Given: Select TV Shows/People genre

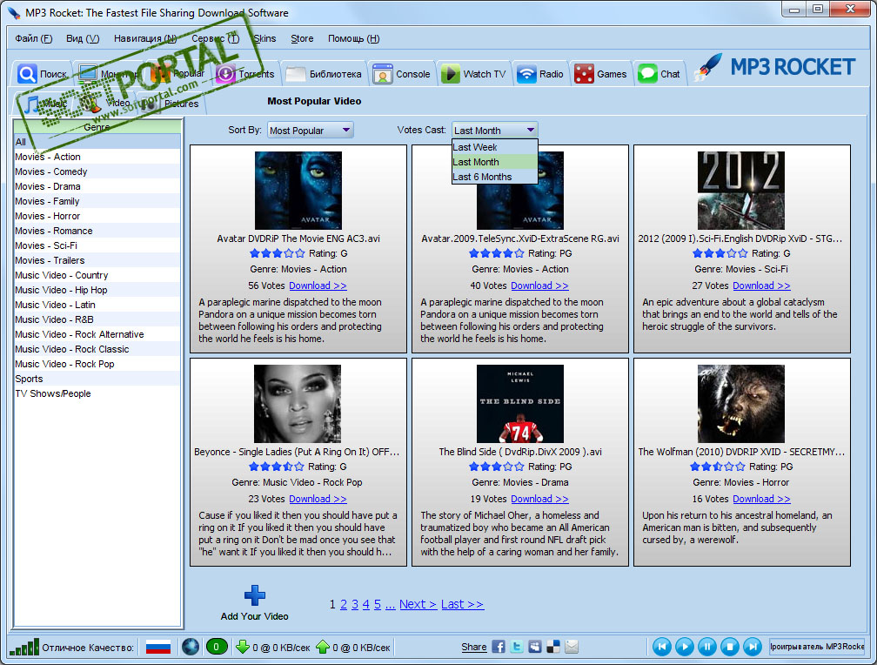Looking at the screenshot, I should pos(97,393).
